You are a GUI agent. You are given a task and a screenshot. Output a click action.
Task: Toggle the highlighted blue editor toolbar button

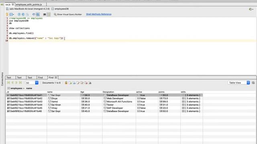[38, 14]
